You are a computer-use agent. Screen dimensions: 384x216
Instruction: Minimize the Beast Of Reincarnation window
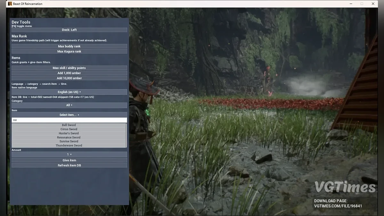[351, 4]
